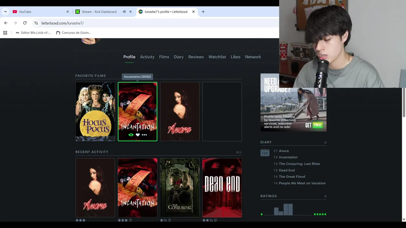Go back to previous page
Viewport: 406px width, 228px height.
click(6, 23)
